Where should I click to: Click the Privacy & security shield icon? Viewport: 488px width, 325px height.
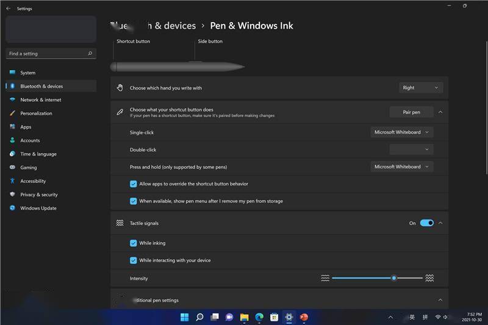point(12,195)
